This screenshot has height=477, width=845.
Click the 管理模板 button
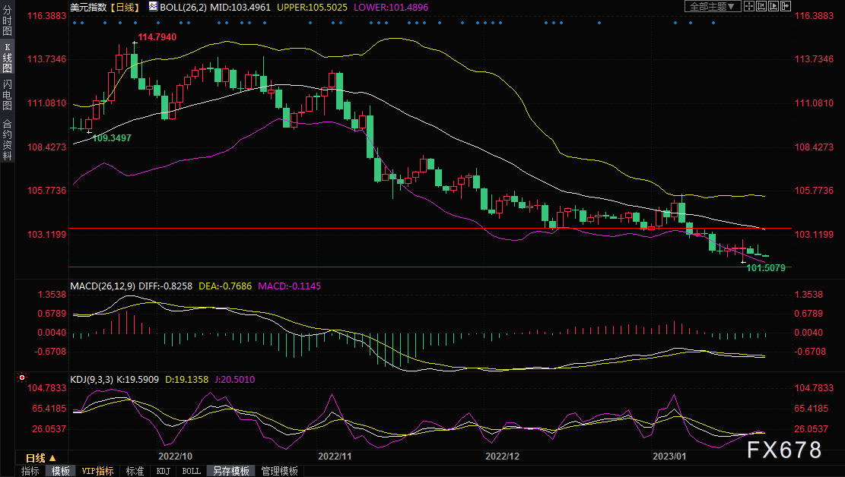(x=279, y=471)
